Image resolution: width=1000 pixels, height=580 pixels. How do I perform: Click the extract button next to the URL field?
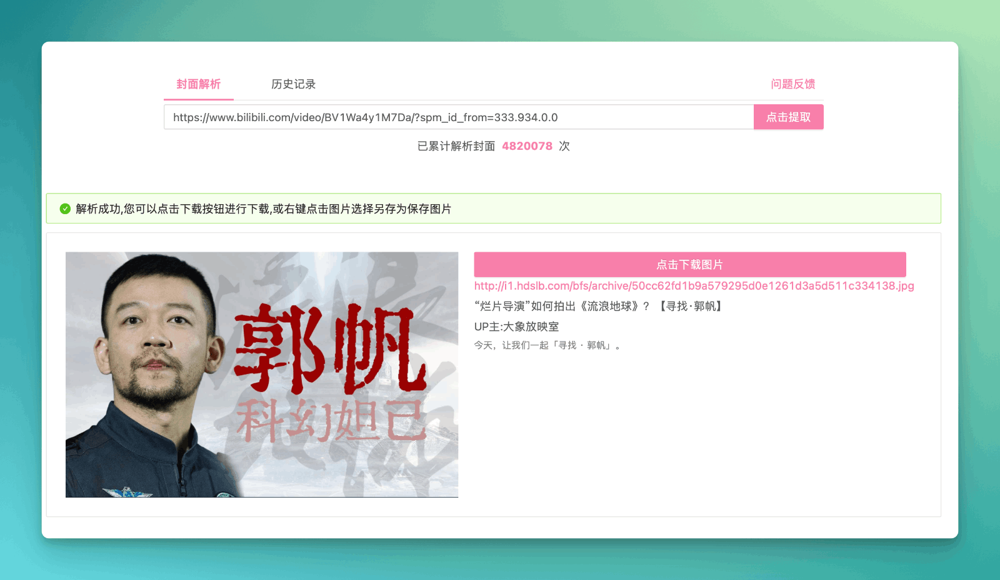[x=788, y=117]
